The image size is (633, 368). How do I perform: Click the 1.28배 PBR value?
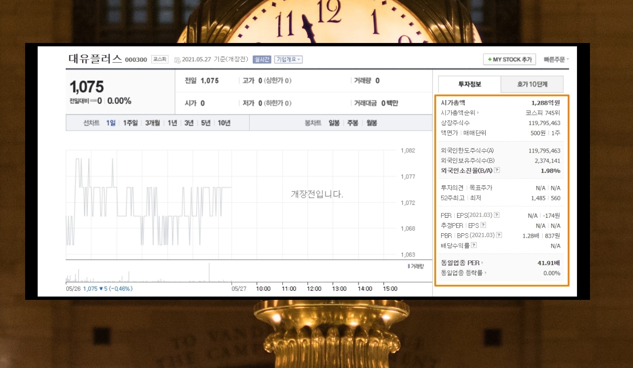pyautogui.click(x=530, y=236)
